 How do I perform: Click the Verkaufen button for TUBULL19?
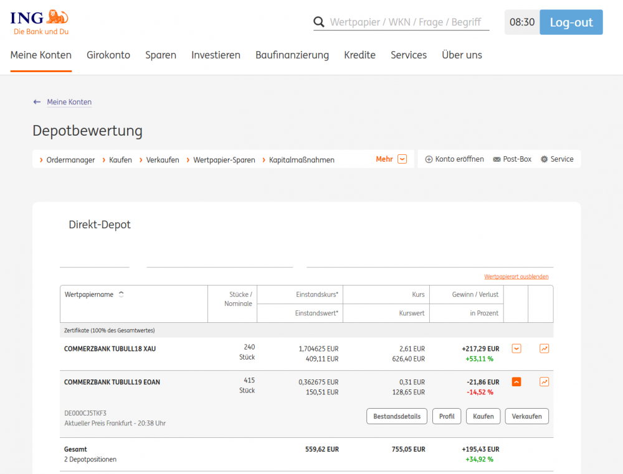point(526,416)
